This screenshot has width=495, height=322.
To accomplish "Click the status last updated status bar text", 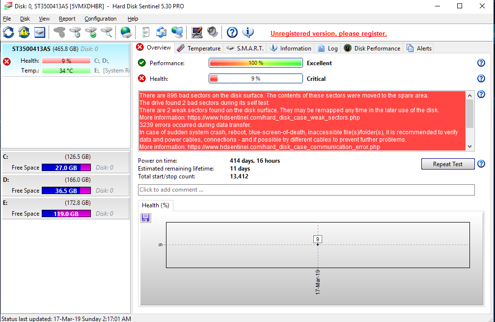I will point(66,319).
